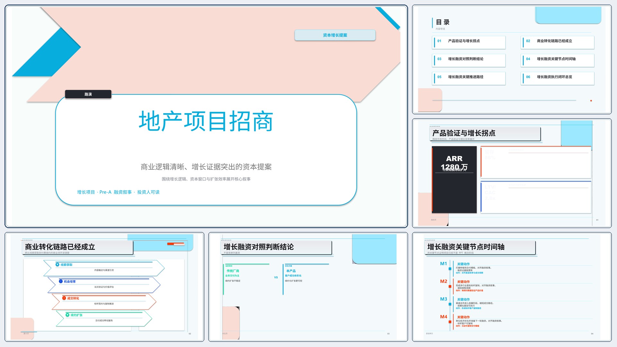Select contents entry 02 商业转化链路已经成立

pos(558,42)
